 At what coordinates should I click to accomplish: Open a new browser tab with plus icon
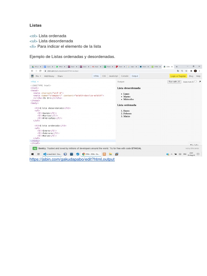tap(177, 67)
